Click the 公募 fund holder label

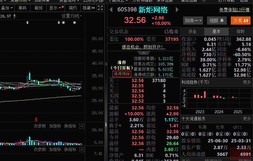185,127
